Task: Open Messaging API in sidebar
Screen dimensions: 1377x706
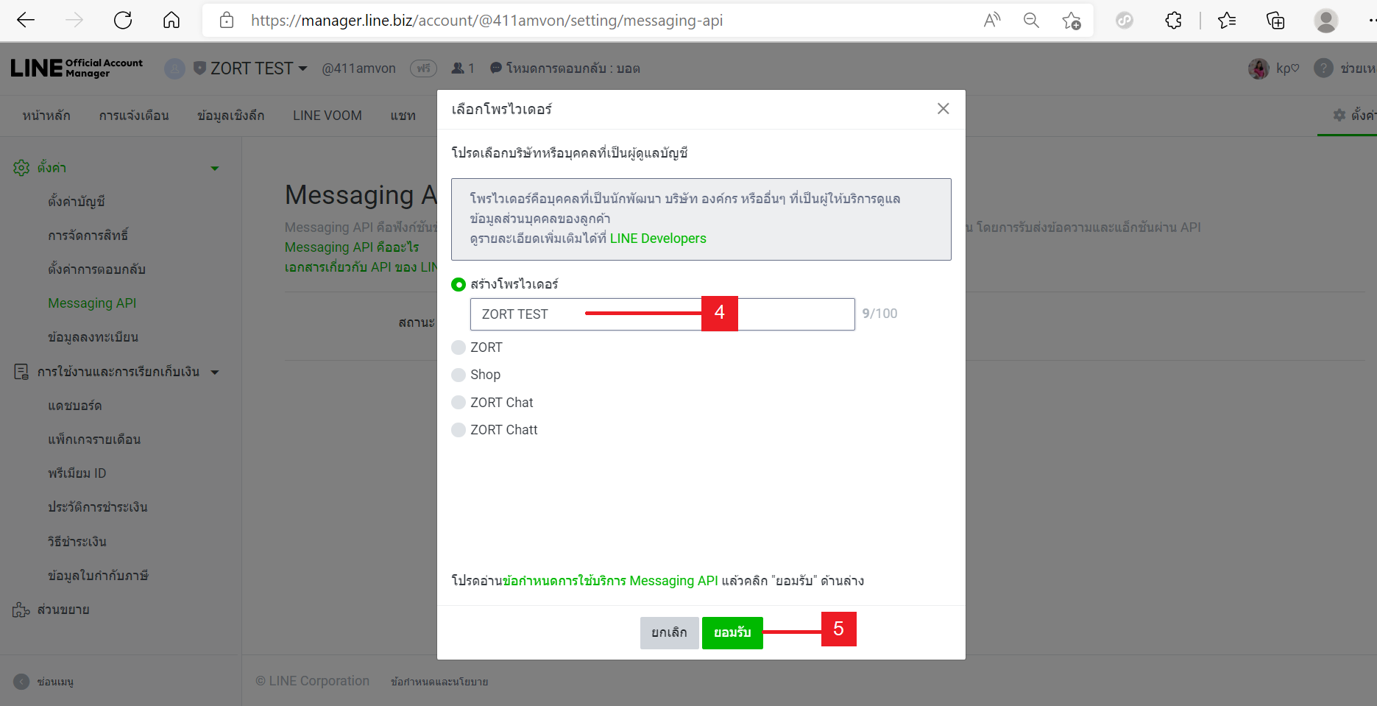Action: coord(92,303)
